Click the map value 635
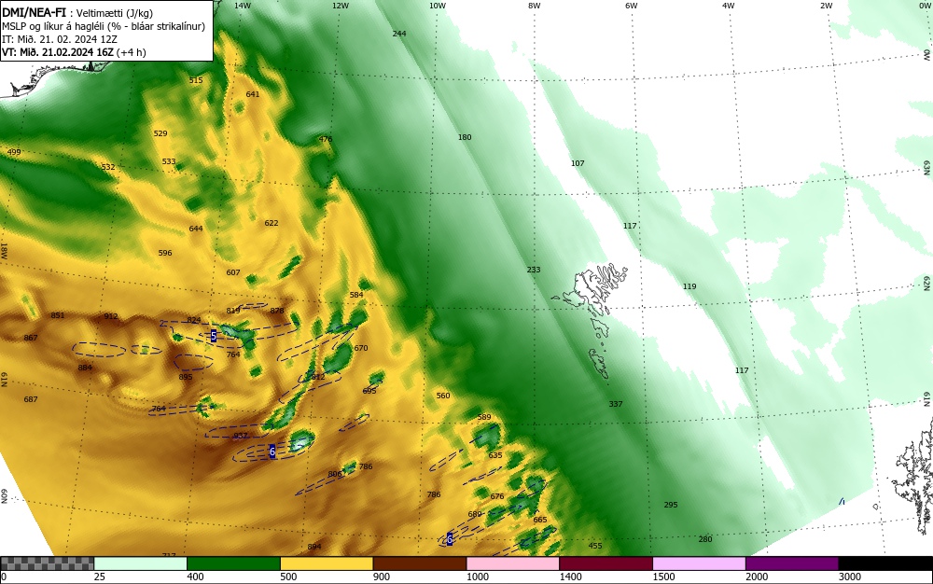The height and width of the screenshot is (584, 933). [495, 455]
